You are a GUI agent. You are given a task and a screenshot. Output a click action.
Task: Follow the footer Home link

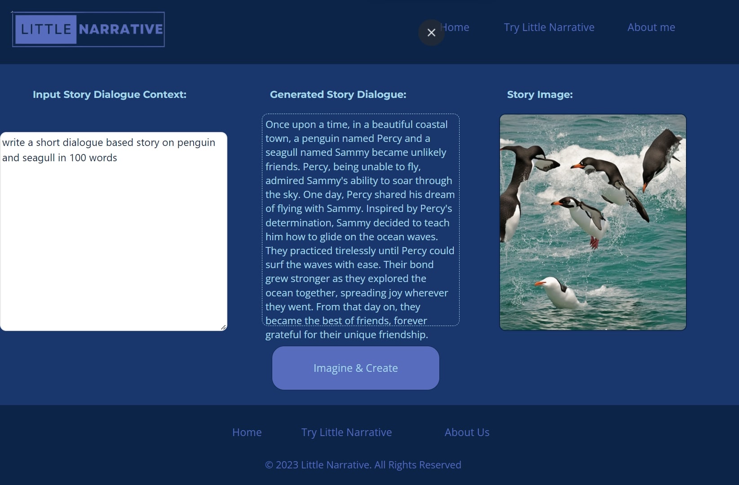pos(247,432)
